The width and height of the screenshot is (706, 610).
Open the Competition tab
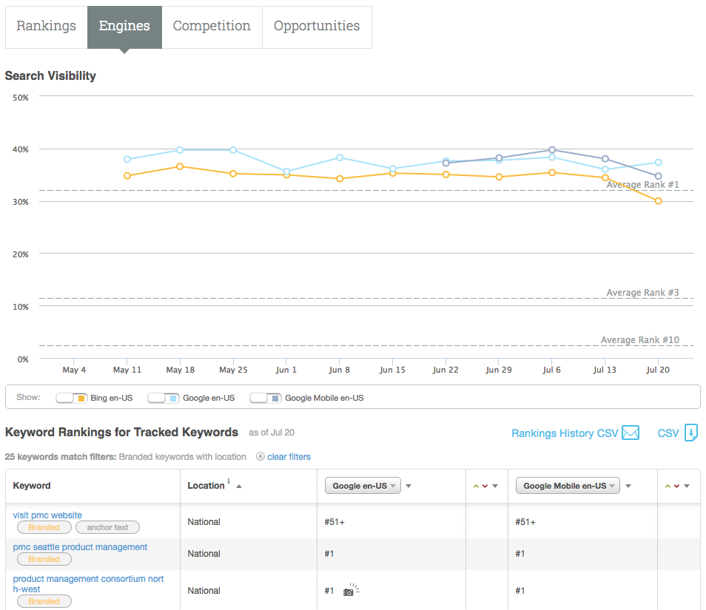[x=212, y=26]
